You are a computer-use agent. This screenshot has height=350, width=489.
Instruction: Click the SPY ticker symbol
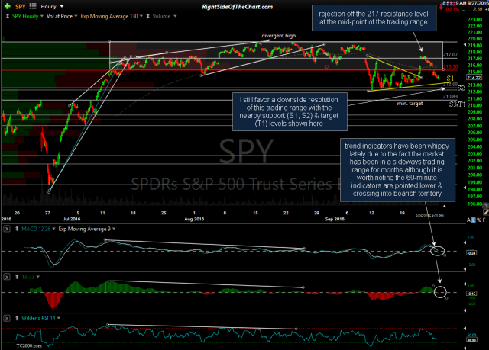point(21,7)
